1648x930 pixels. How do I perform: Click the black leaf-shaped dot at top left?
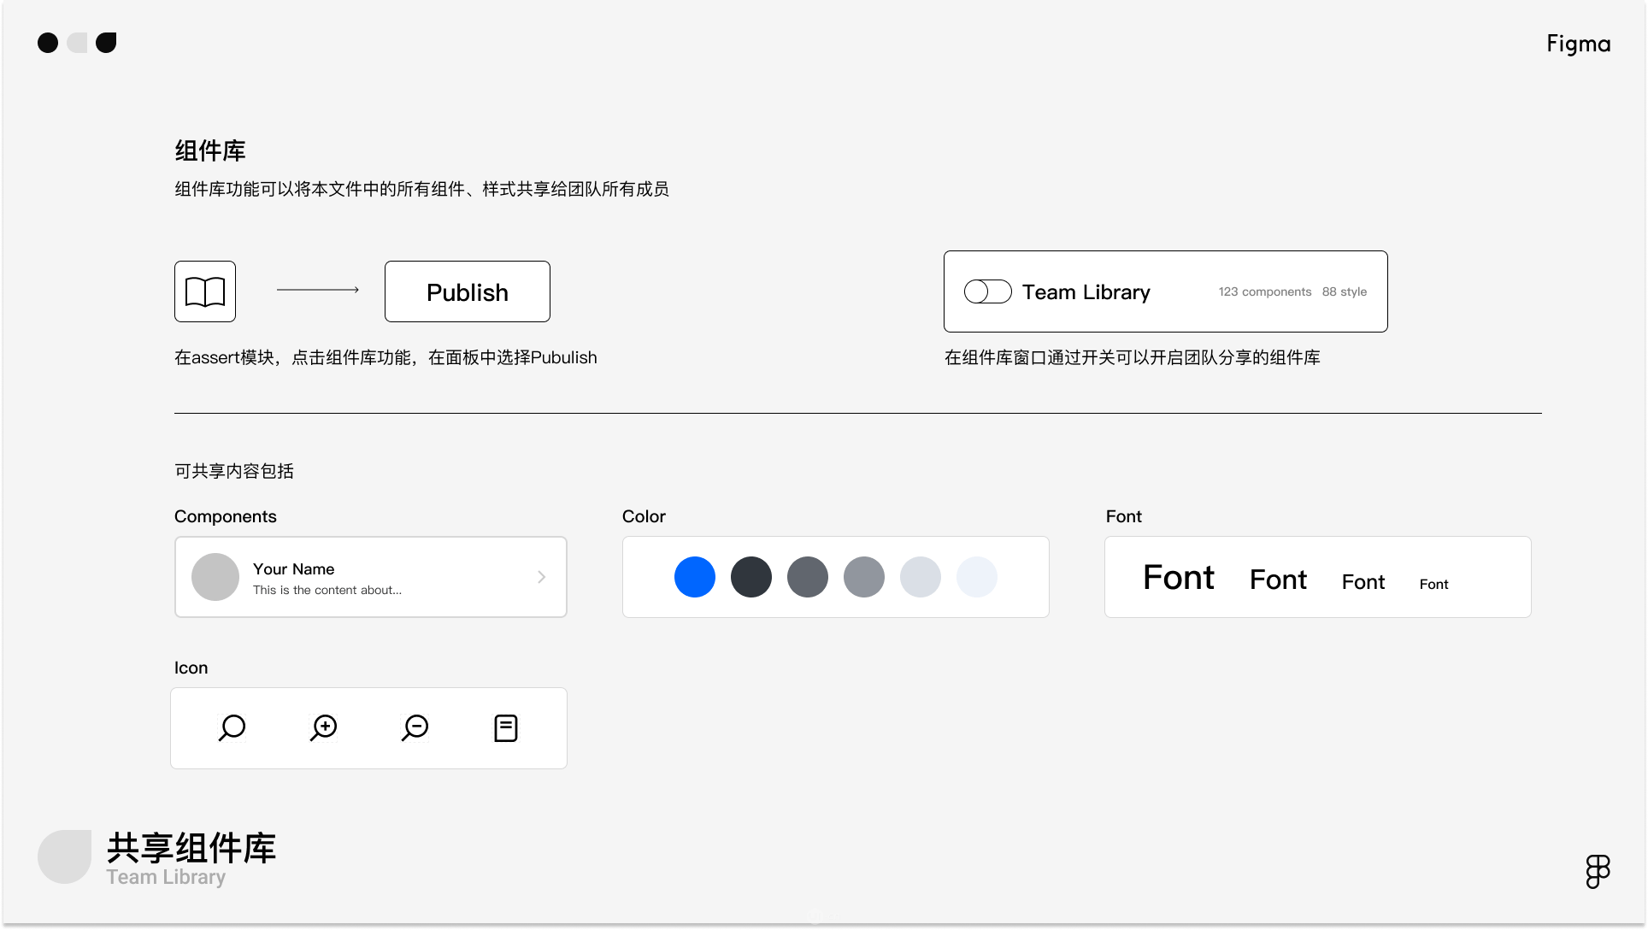(106, 43)
